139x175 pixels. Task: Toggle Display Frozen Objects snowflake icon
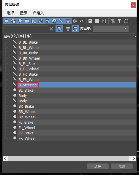point(75,21)
